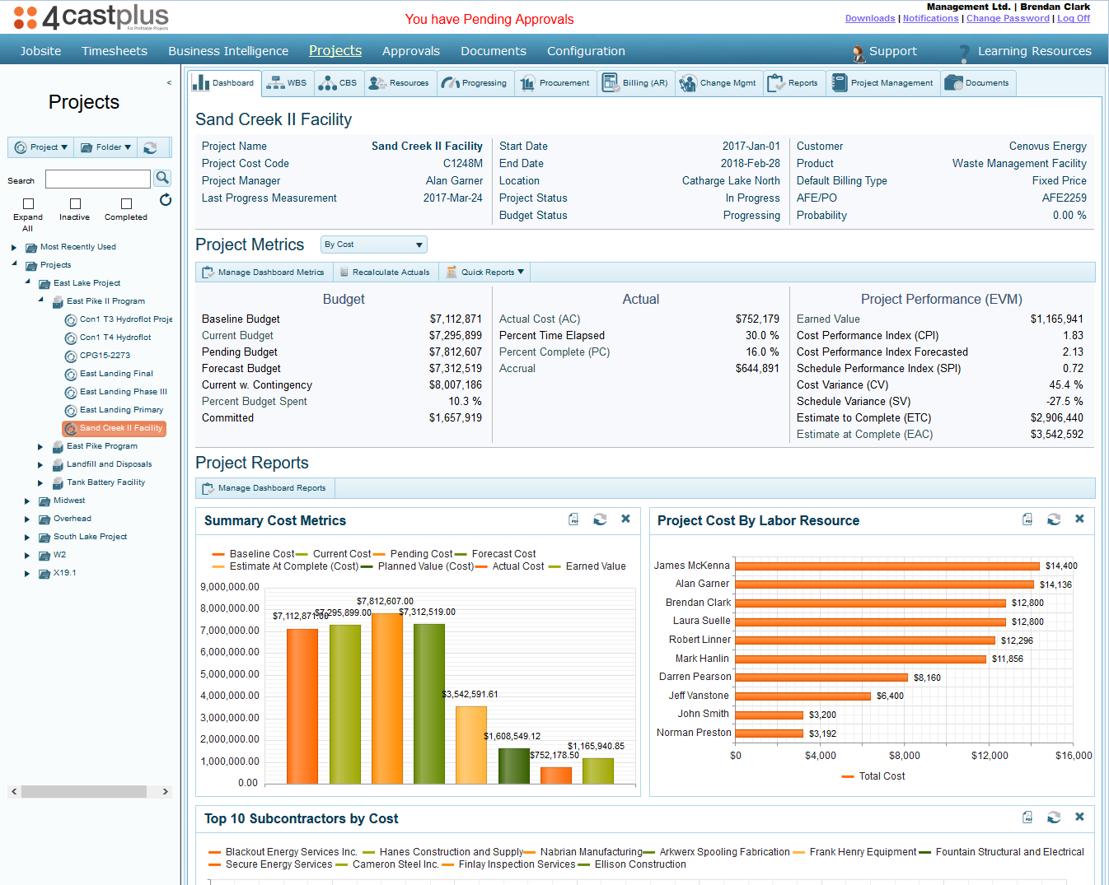Viewport: 1109px width, 885px height.
Task: Export Project Cost By Labor Resource to PDF
Action: click(x=1027, y=519)
